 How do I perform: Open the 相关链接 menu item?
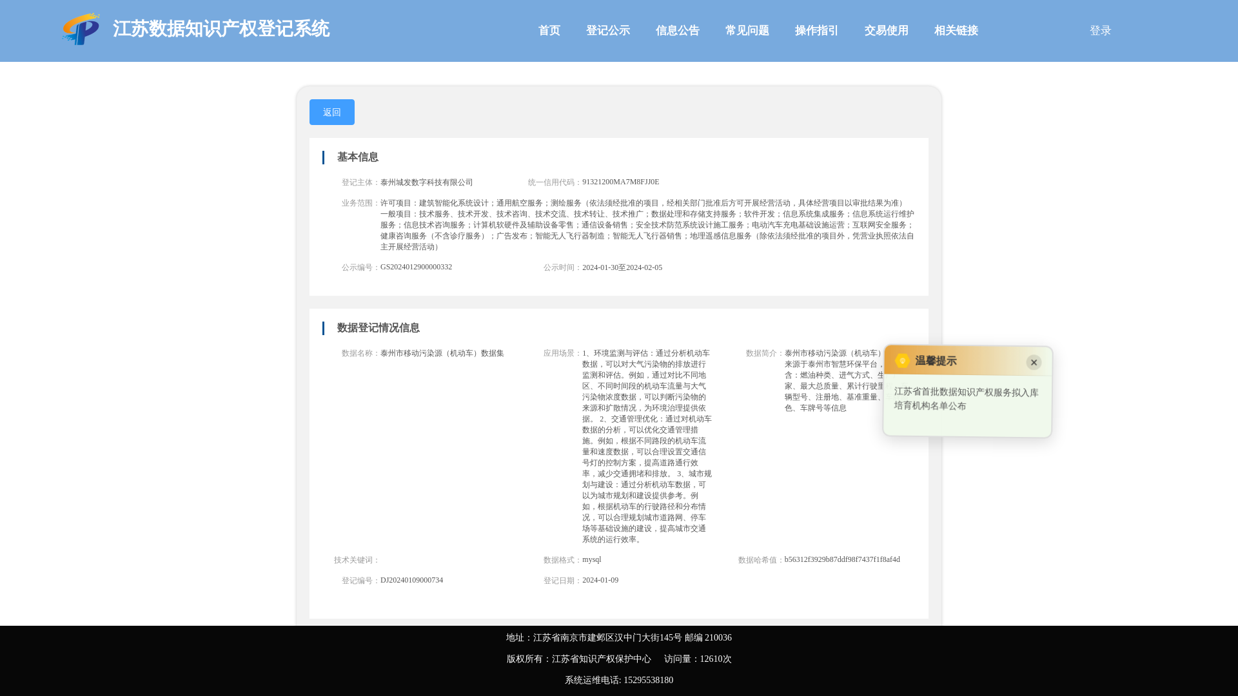(956, 31)
